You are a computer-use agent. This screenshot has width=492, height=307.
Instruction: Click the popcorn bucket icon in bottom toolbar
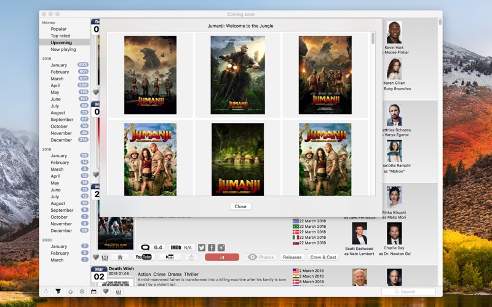(x=118, y=292)
